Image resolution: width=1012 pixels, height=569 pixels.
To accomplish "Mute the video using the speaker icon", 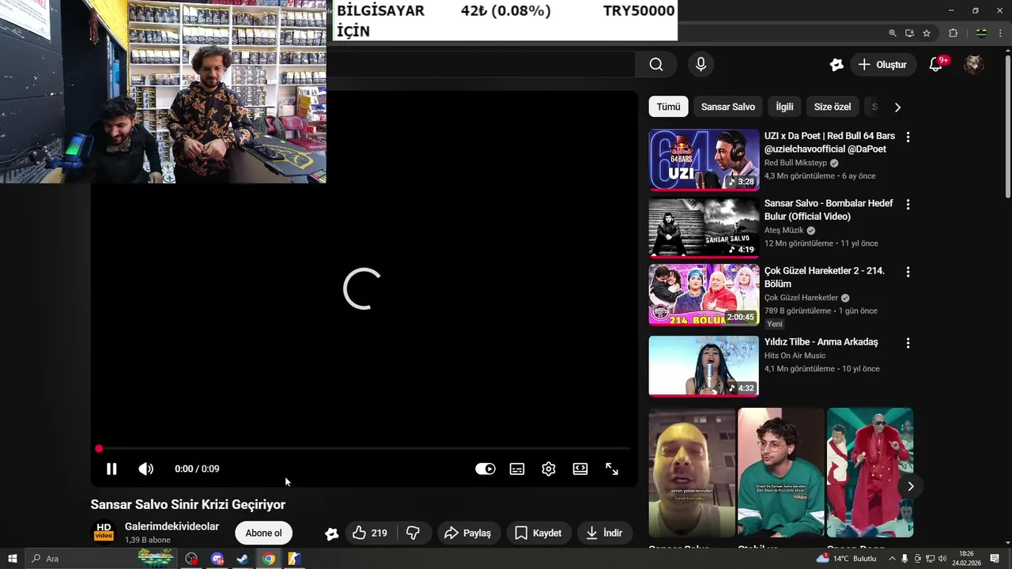I will [x=145, y=469].
